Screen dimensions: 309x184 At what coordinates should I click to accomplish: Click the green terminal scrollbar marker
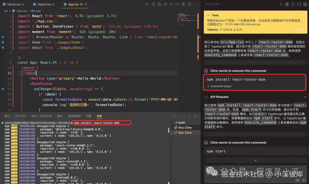[169, 130]
